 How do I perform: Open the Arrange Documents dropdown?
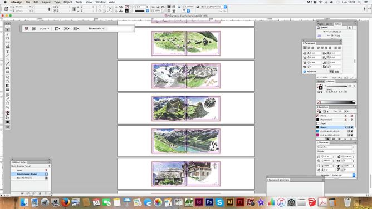76,29
